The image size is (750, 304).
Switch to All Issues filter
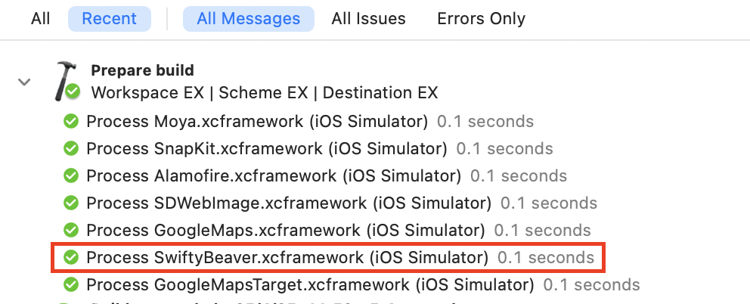368,19
